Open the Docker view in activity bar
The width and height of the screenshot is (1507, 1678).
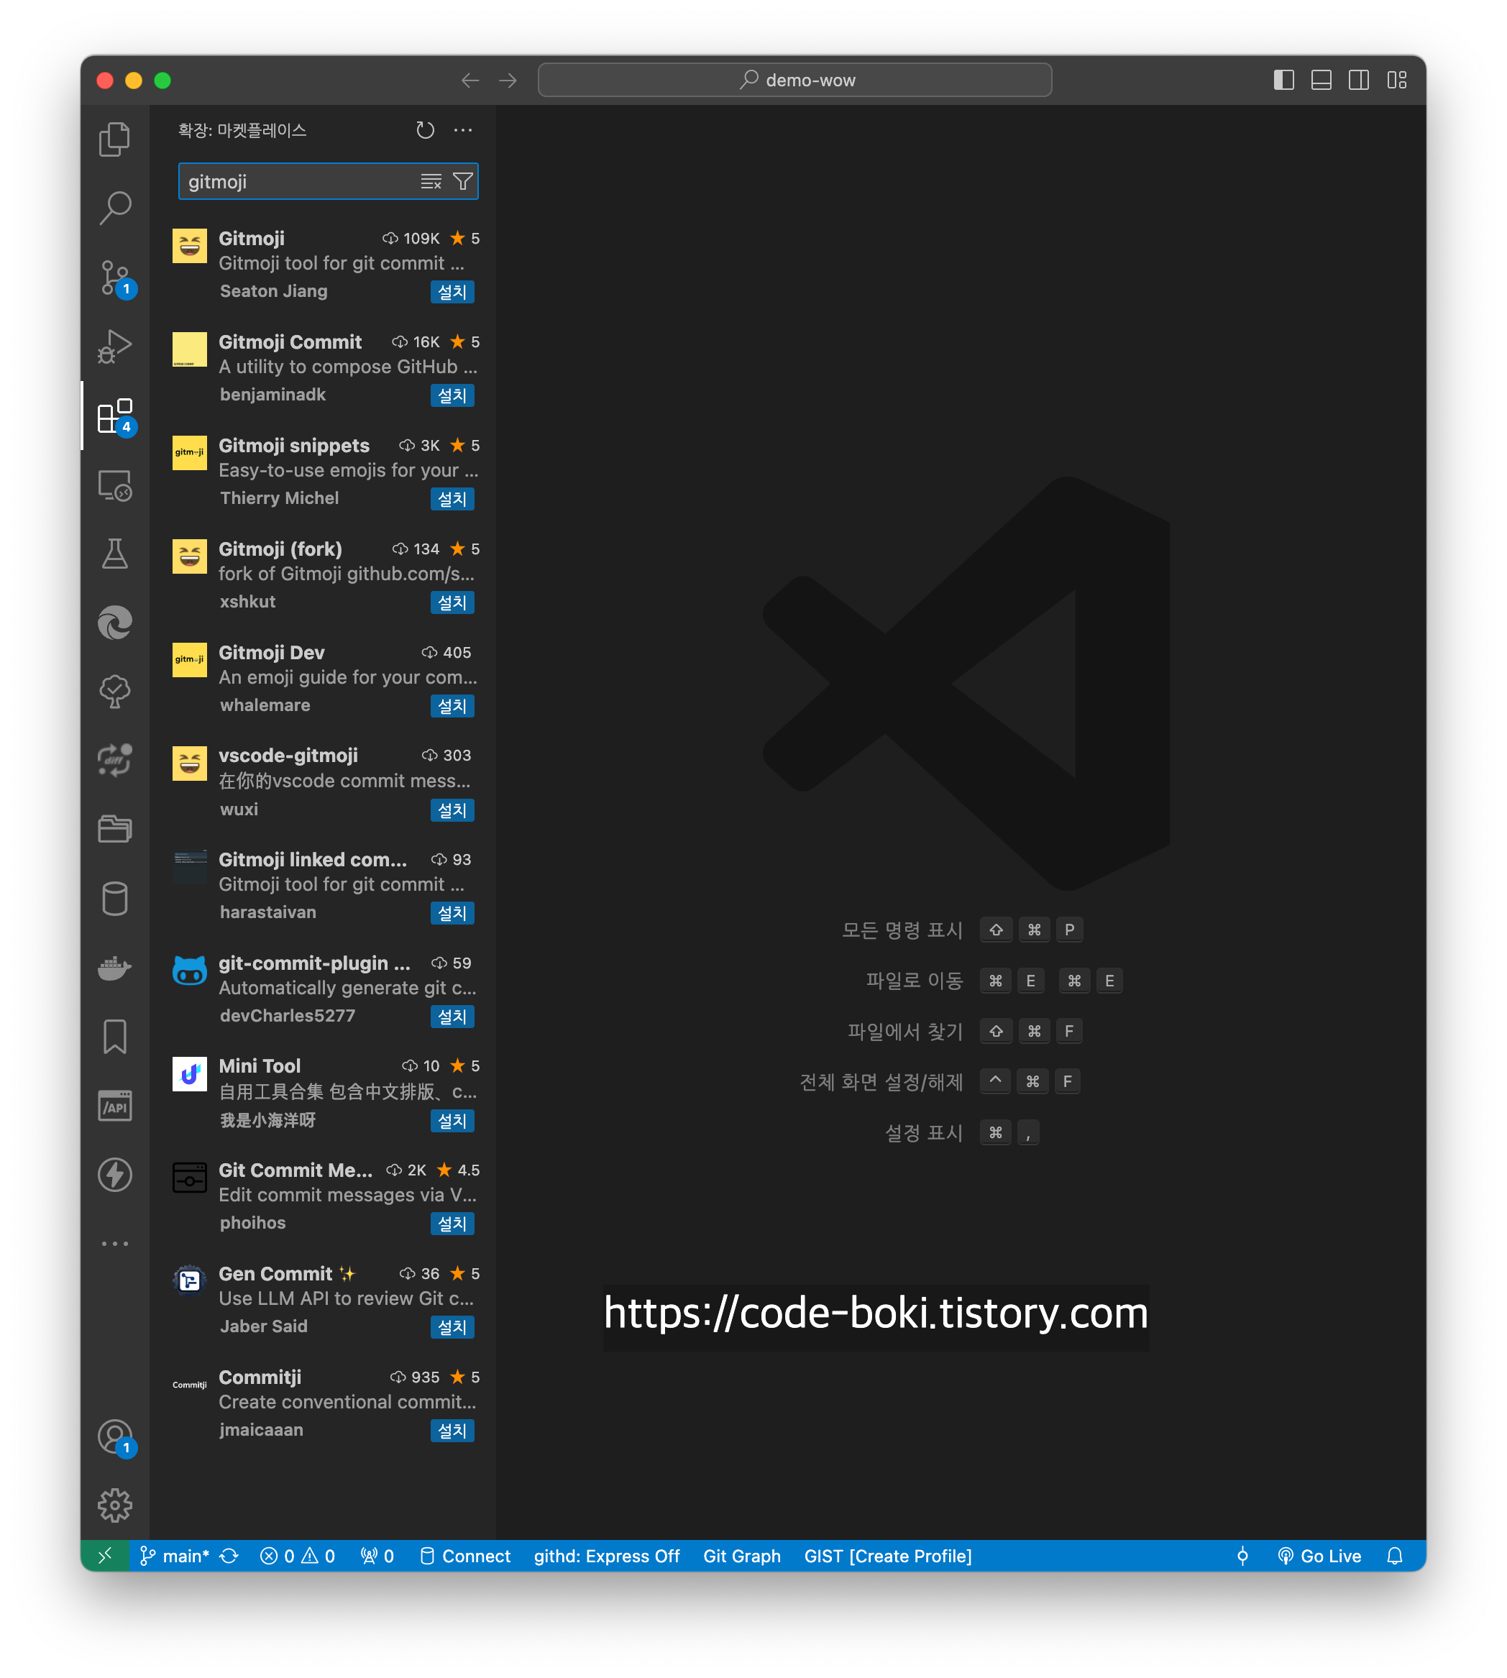pyautogui.click(x=114, y=967)
